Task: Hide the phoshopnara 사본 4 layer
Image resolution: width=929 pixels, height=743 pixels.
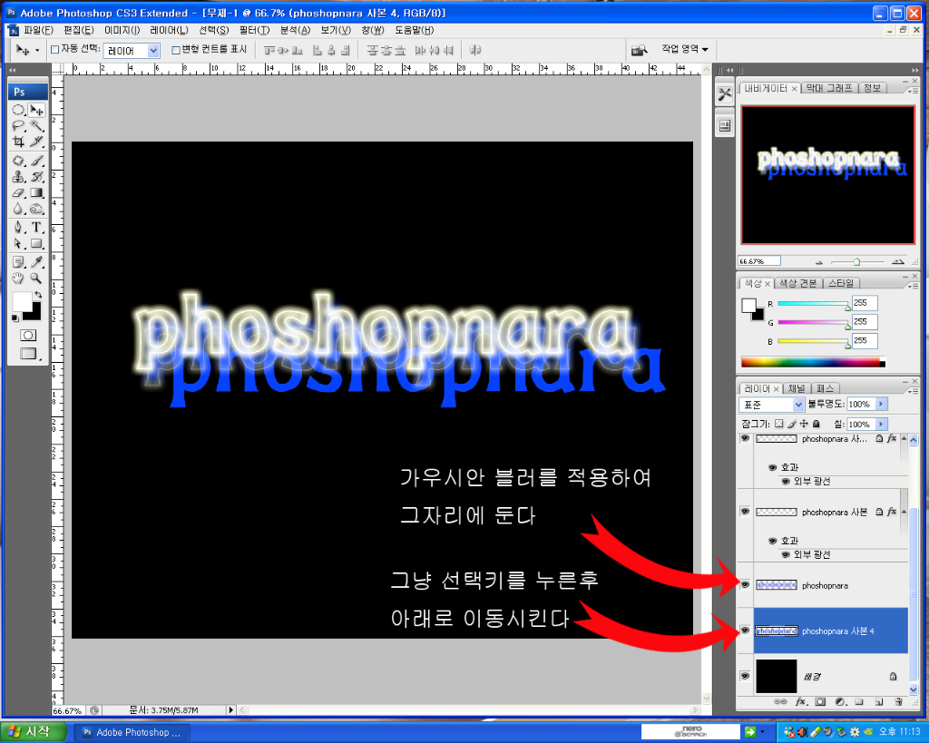Action: tap(745, 631)
